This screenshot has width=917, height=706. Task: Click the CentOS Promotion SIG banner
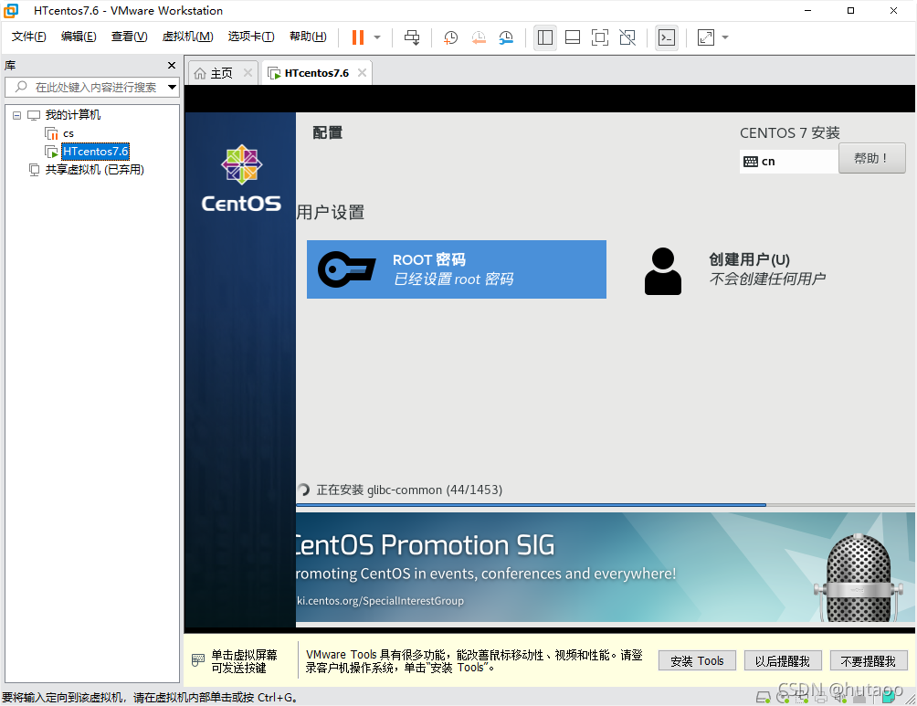[x=606, y=567]
